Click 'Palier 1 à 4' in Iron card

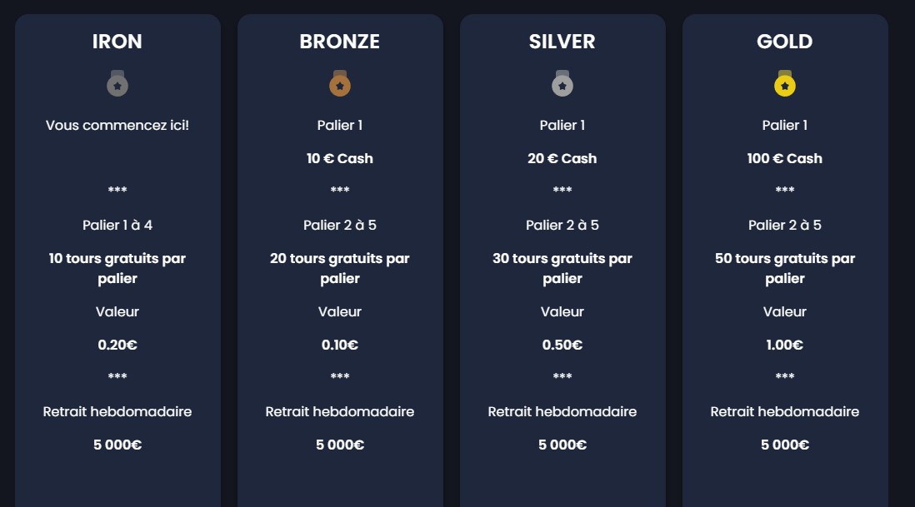tap(117, 225)
